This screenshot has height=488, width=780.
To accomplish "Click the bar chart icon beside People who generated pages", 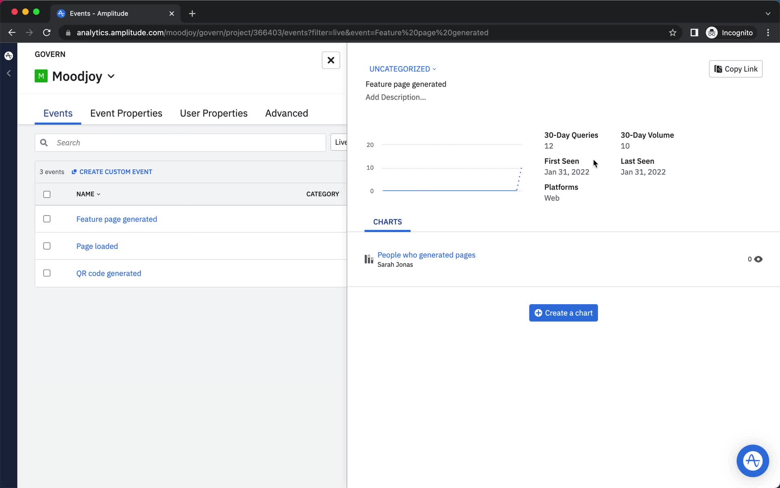I will tap(369, 259).
